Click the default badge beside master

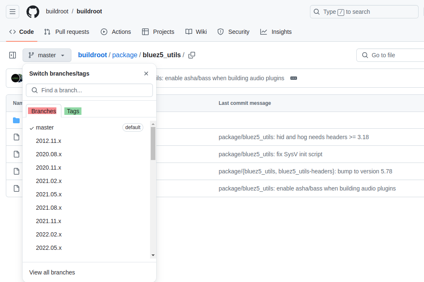(x=133, y=127)
